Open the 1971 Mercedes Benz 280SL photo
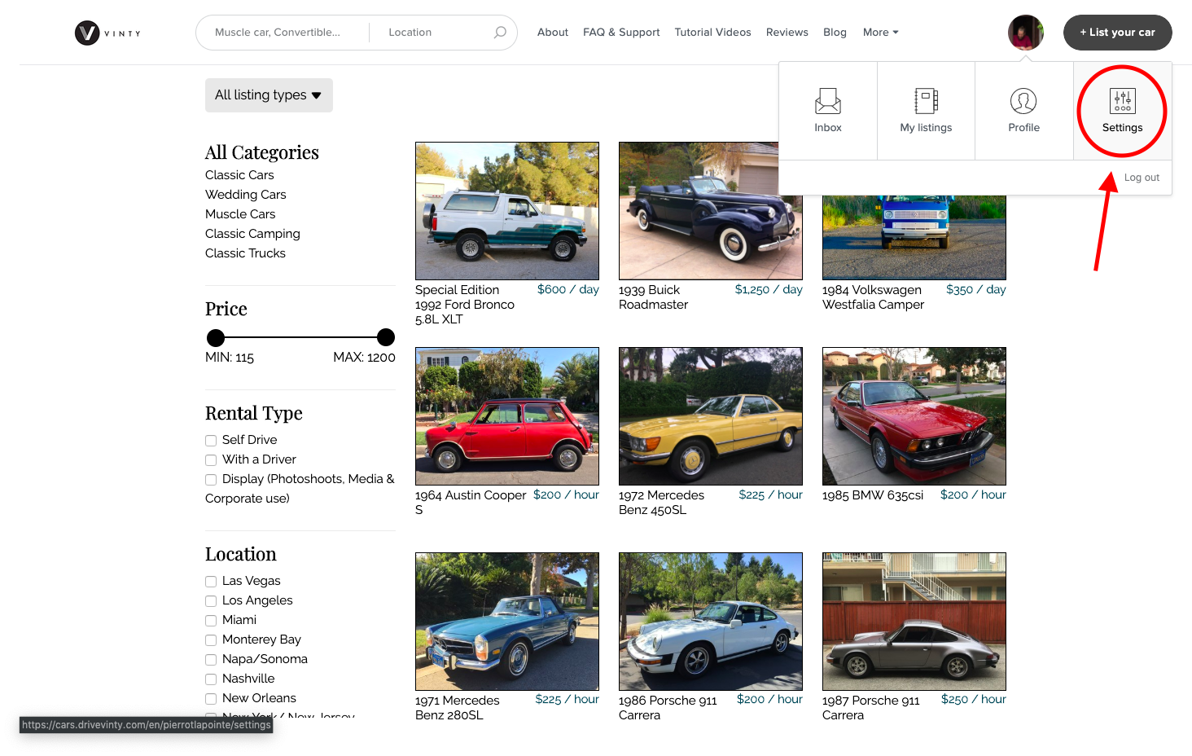Image resolution: width=1192 pixels, height=756 pixels. pos(507,622)
